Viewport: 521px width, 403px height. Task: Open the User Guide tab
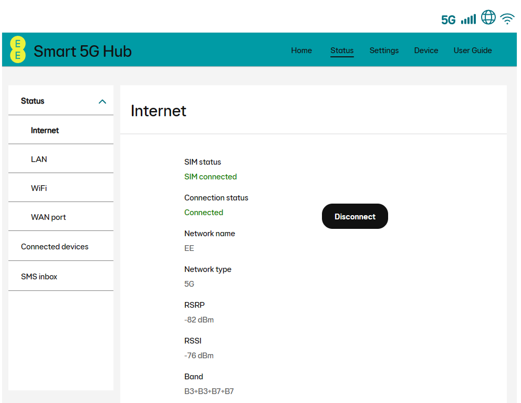point(473,51)
